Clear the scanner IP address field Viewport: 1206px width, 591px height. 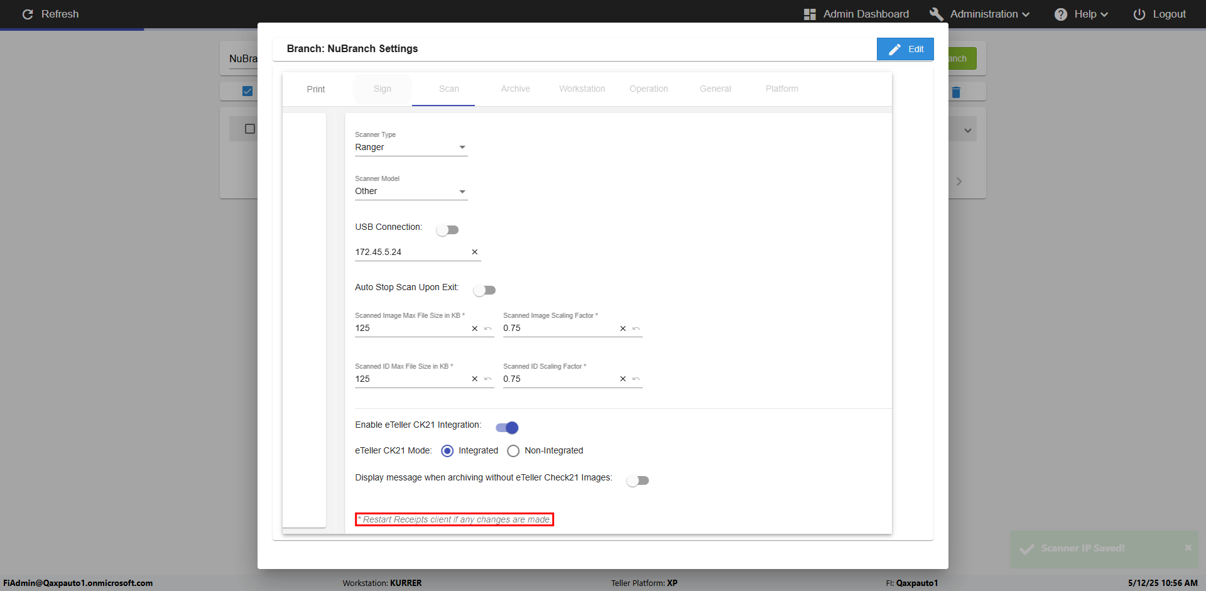click(x=475, y=252)
